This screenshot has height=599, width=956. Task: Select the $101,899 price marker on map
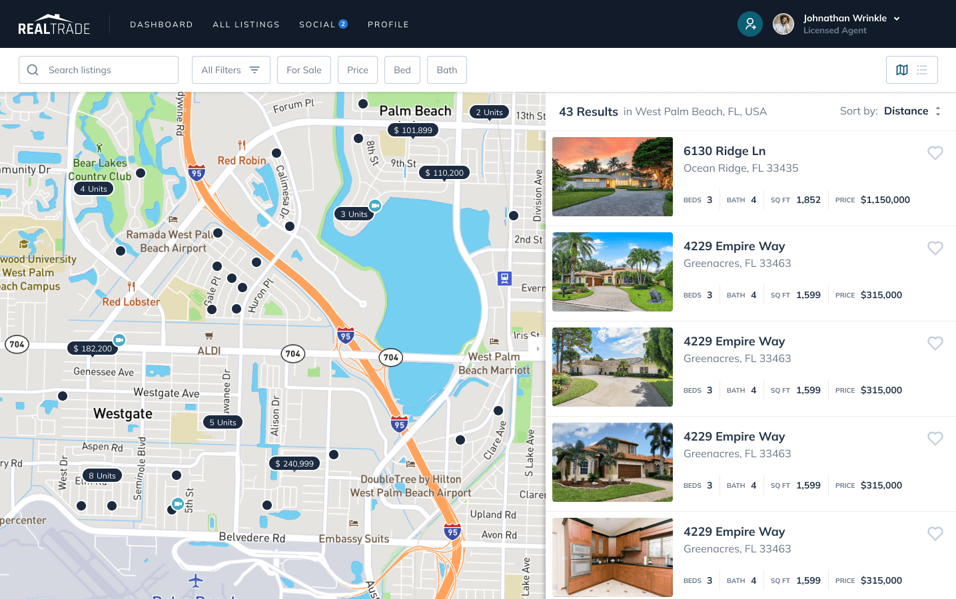click(412, 130)
